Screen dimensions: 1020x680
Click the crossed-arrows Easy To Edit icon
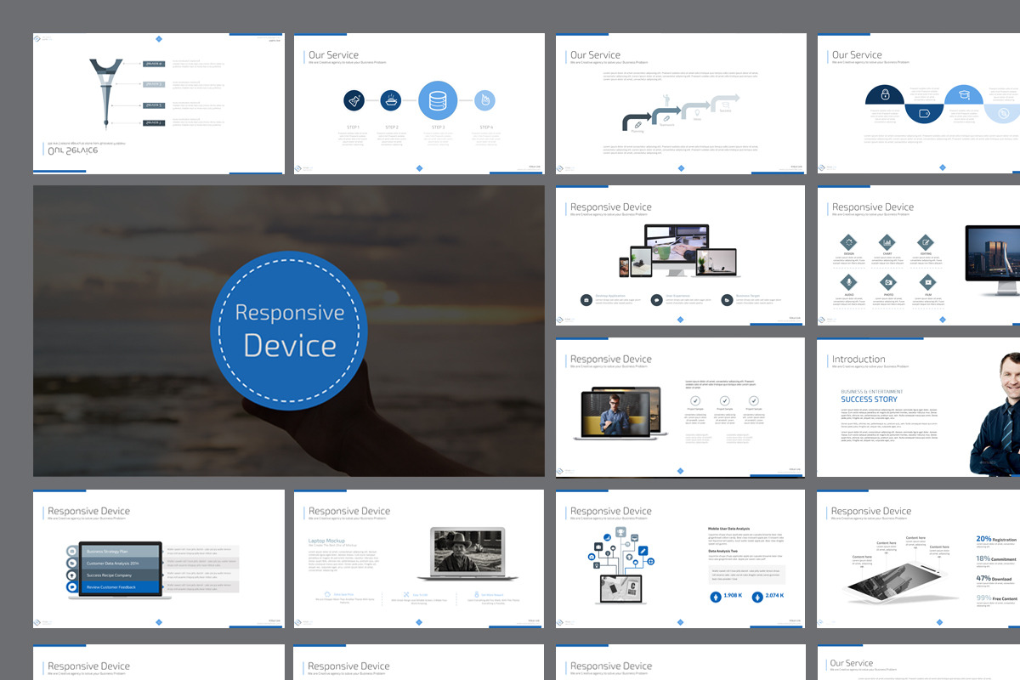[x=406, y=595]
